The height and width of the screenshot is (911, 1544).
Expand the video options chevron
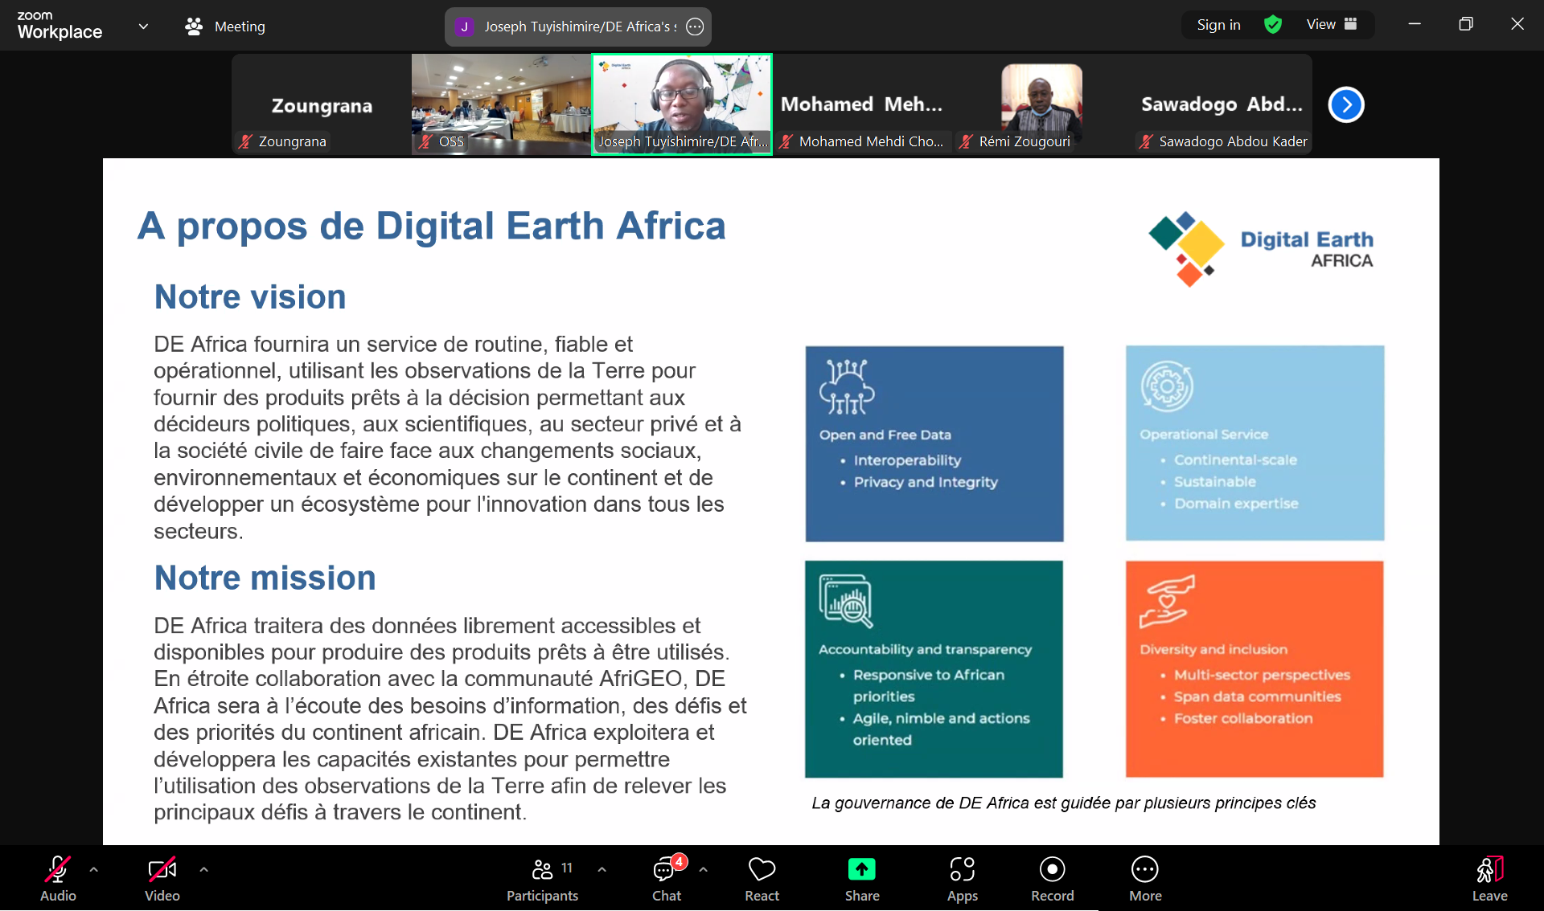[203, 870]
